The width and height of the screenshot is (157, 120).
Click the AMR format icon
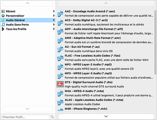(60, 40)
